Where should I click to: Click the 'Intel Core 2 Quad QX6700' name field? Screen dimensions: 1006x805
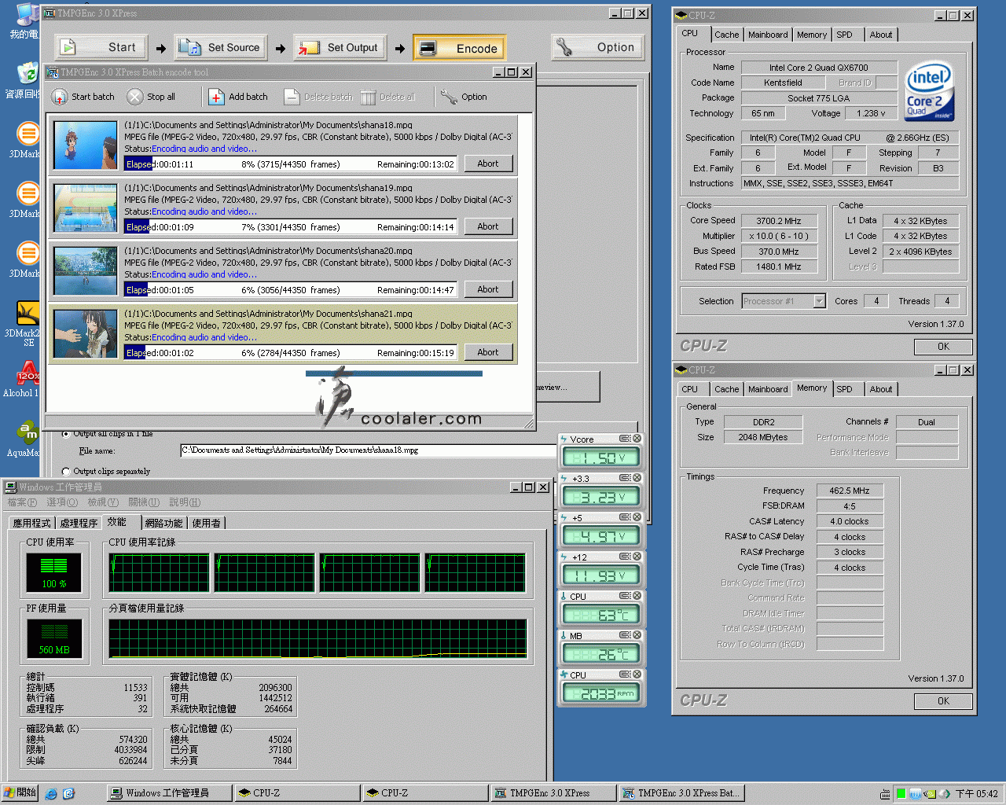(819, 68)
